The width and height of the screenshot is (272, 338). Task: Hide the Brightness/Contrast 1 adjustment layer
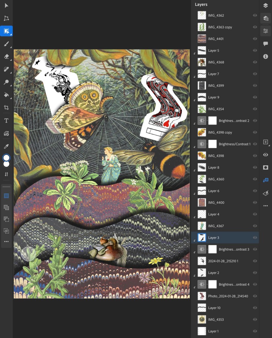(x=255, y=144)
